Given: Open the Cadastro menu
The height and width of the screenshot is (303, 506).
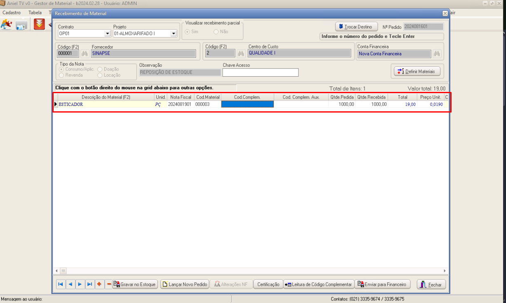Looking at the screenshot, I should 12,12.
